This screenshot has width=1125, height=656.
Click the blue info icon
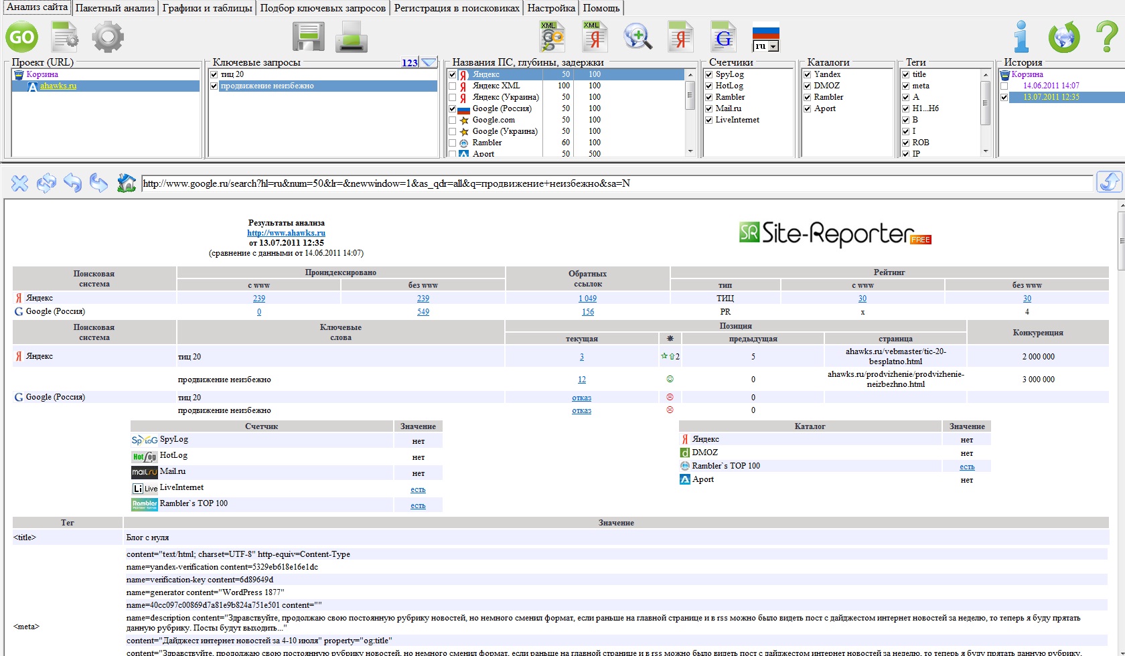coord(1021,37)
